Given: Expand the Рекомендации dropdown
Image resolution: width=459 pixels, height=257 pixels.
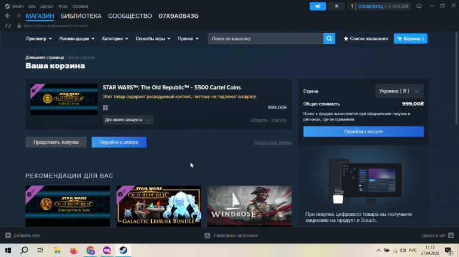Looking at the screenshot, I should click(x=76, y=39).
